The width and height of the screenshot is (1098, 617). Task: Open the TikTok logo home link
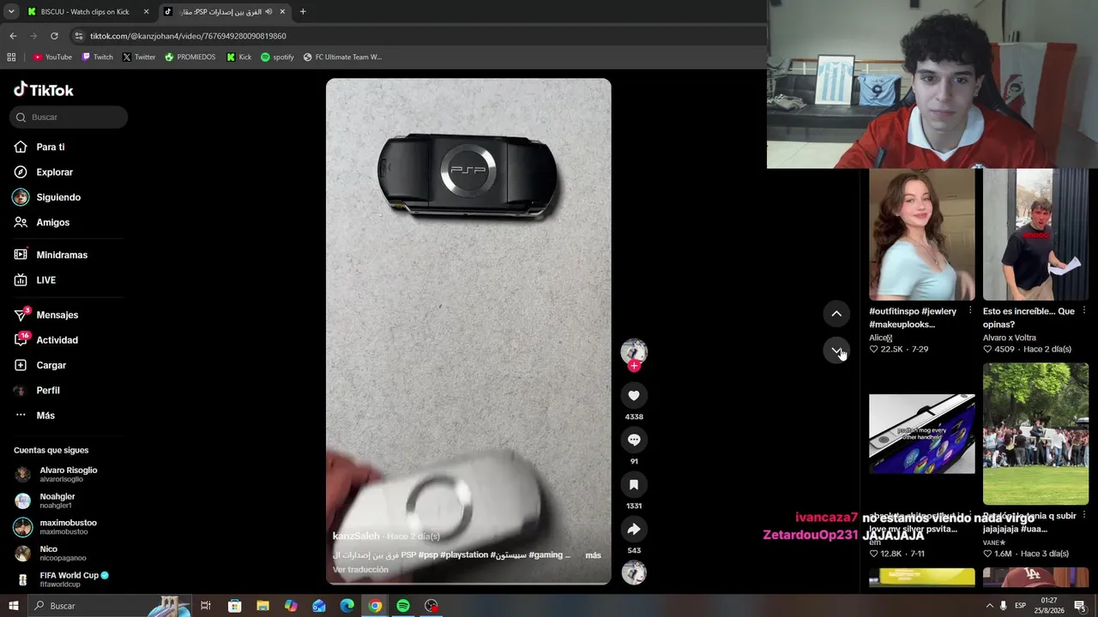(x=44, y=90)
